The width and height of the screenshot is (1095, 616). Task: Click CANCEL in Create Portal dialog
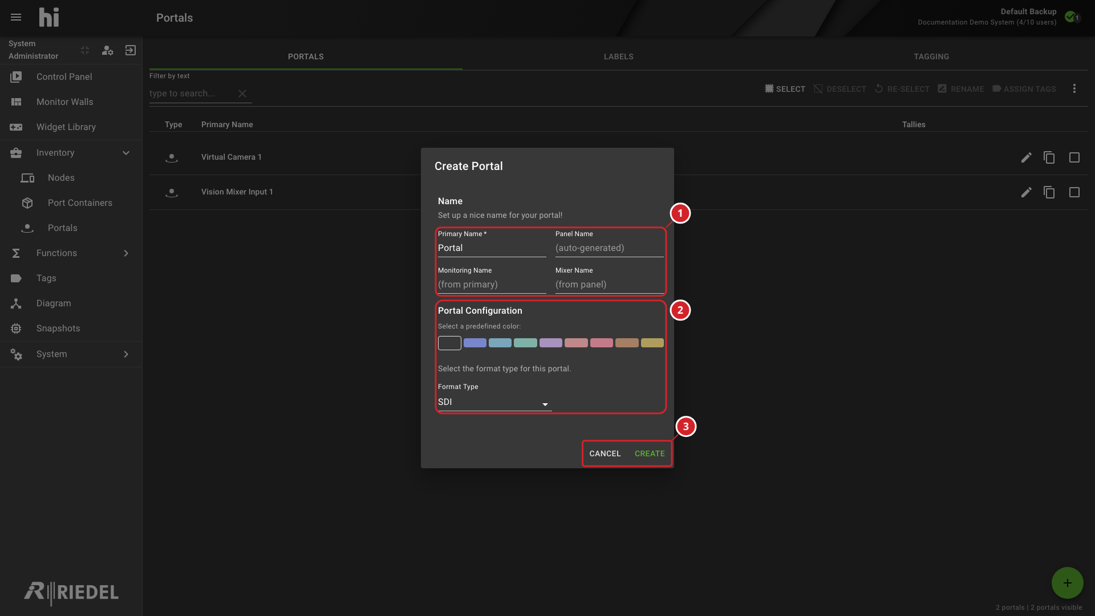605,453
